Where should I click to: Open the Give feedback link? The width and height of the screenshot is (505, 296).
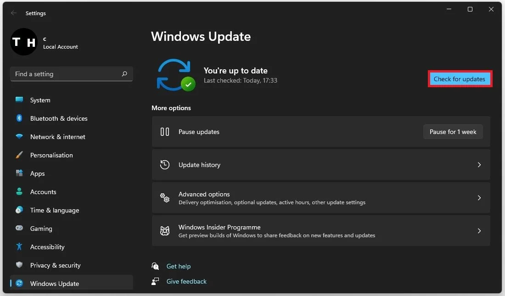tap(186, 281)
